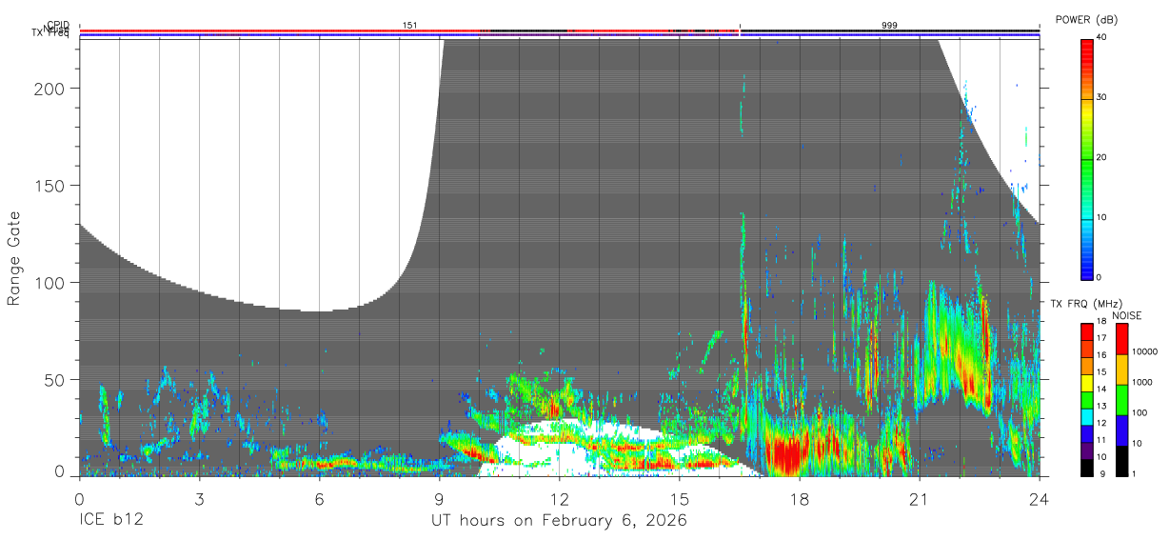Viewport: 1169px width, 540px height.
Task: Click the ICE b12 radar beam label
Action: click(110, 521)
